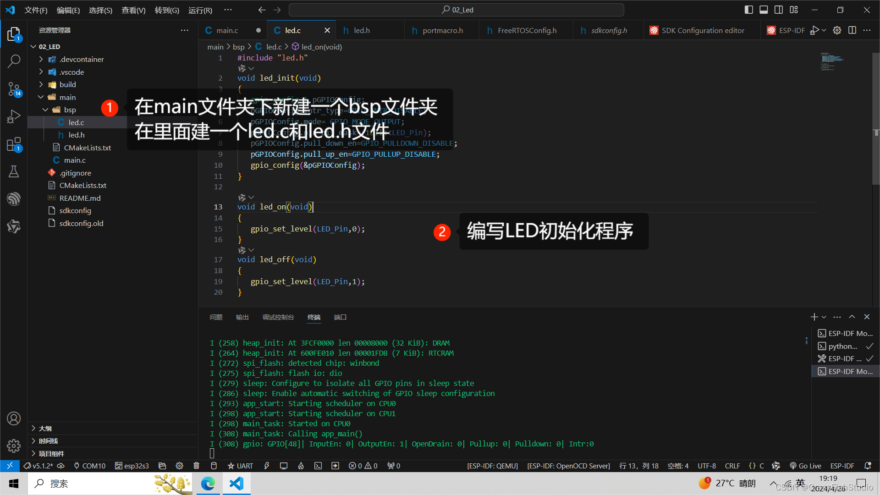Open the Search view in activity bar
The image size is (880, 495).
(x=14, y=61)
